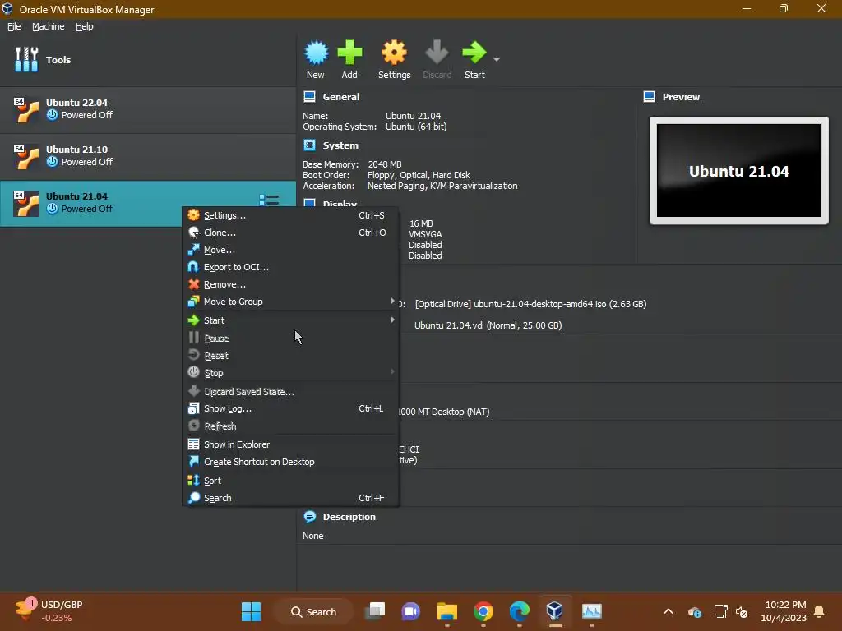Click the Reset context menu entry

tap(290, 355)
